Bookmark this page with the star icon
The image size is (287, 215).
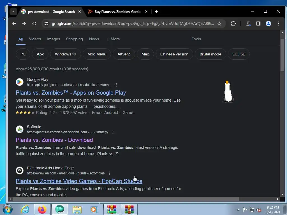tap(219, 24)
